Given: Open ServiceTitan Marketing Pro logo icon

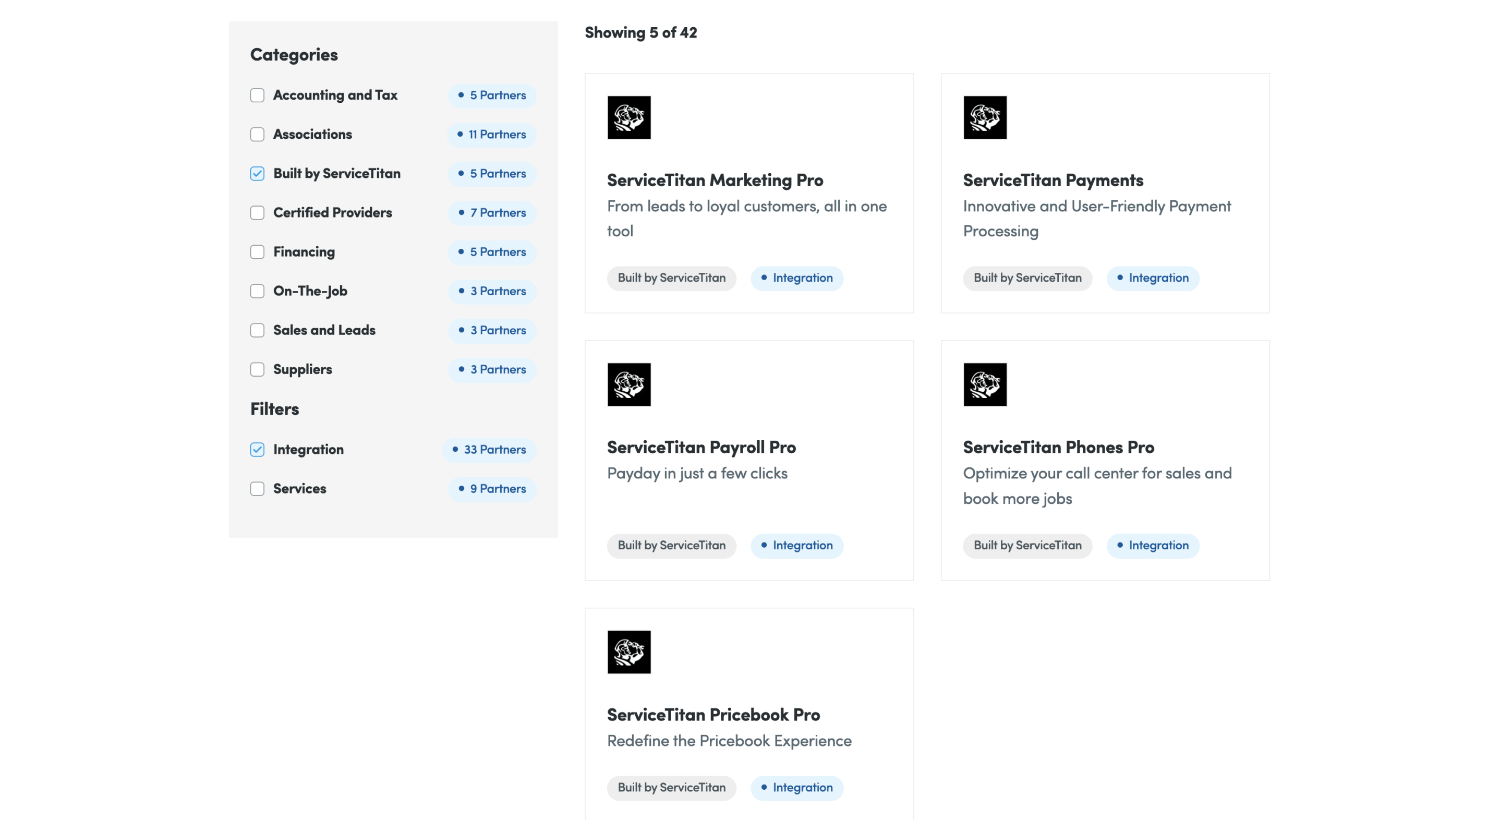Looking at the screenshot, I should (x=629, y=117).
